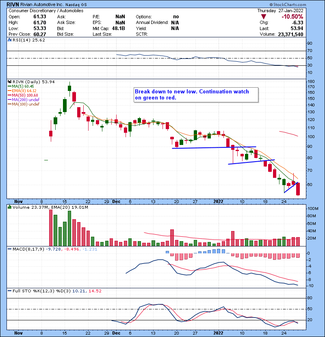Click the P/E NaN value
Viewport: 325px width, 337px height.
pos(120,17)
